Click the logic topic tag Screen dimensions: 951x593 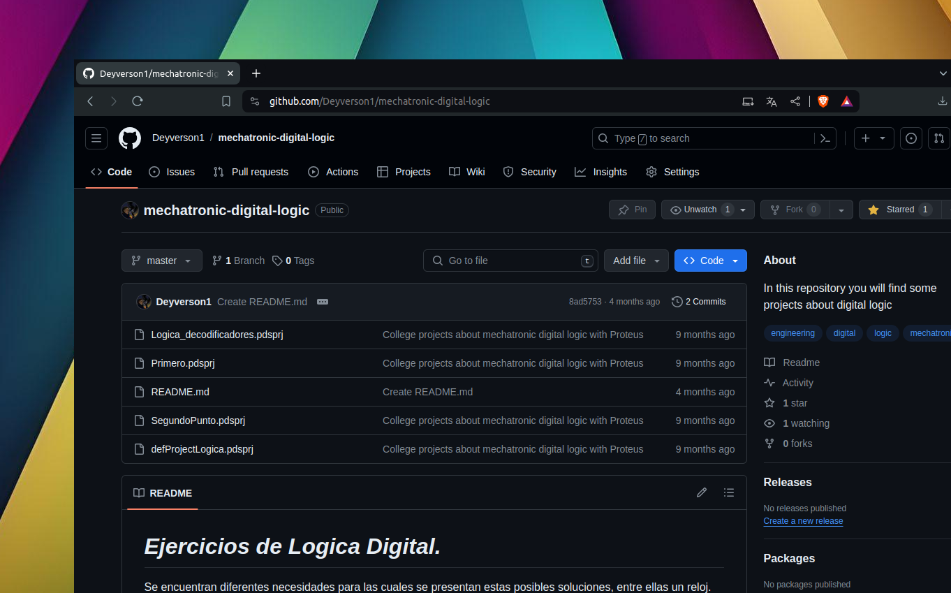[x=883, y=333]
